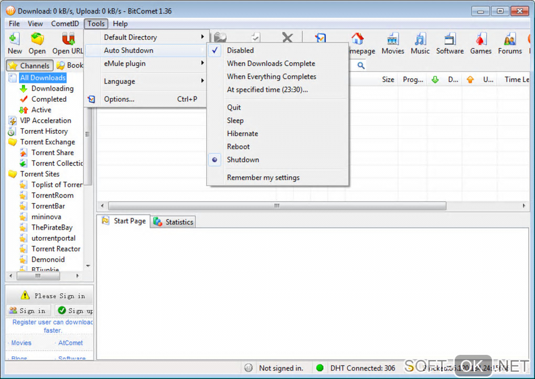
Task: Click the Channels tab button
Action: click(x=30, y=66)
